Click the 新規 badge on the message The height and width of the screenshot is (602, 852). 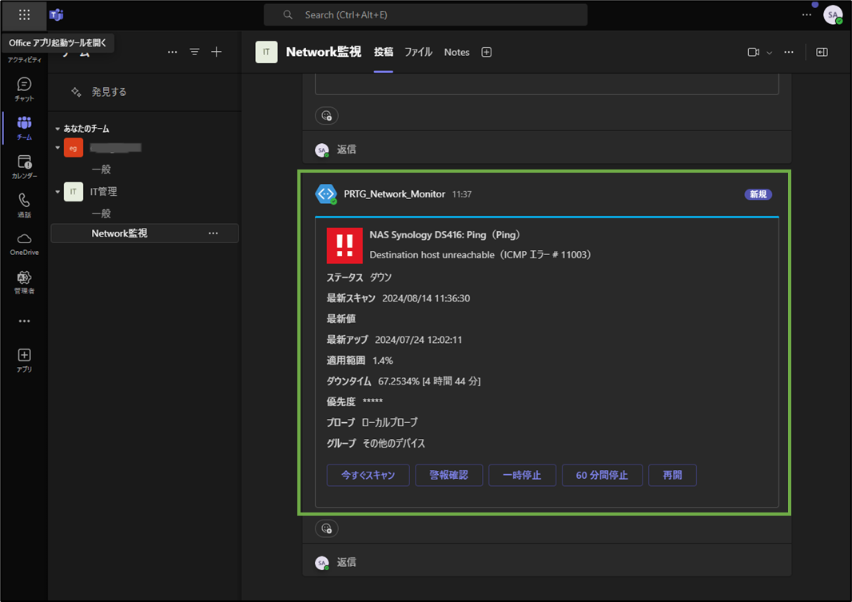(x=758, y=194)
